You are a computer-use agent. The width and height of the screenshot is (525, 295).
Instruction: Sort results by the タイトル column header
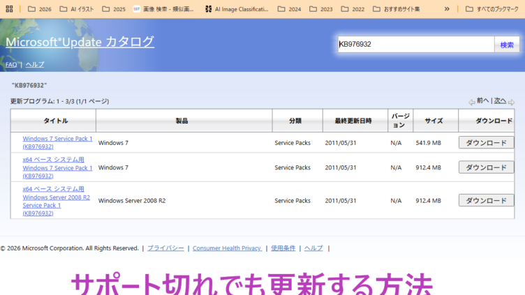point(55,121)
